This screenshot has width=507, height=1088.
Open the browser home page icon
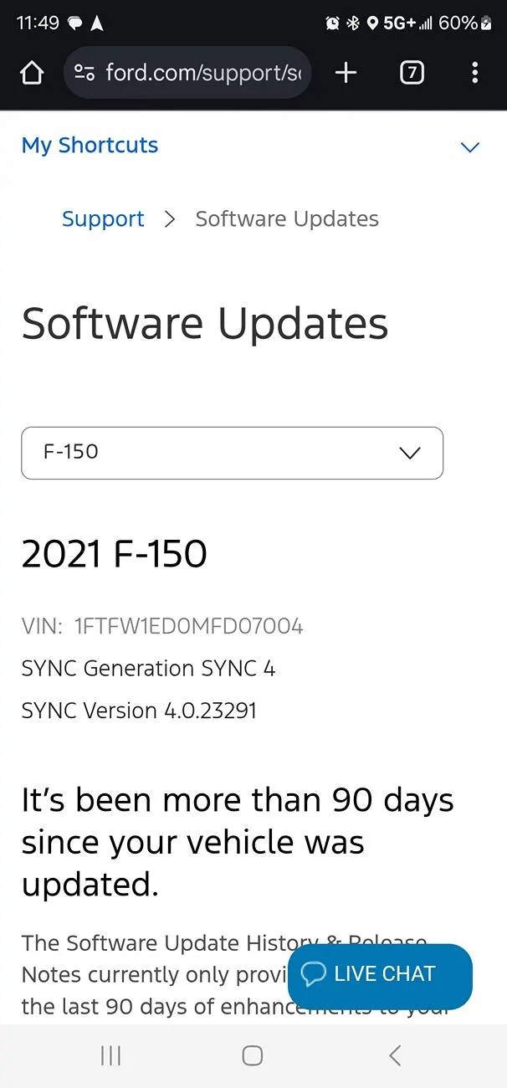point(31,73)
